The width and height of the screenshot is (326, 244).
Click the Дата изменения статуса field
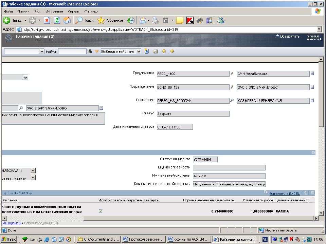tap(175, 127)
